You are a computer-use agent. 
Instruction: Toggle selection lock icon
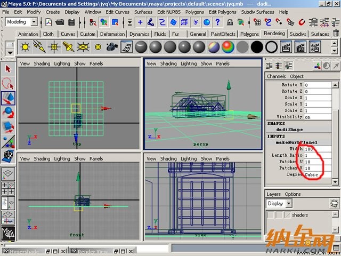click(230, 22)
